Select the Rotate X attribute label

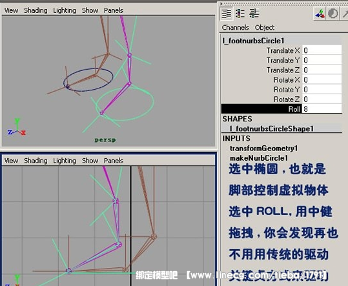pyautogui.click(x=287, y=80)
